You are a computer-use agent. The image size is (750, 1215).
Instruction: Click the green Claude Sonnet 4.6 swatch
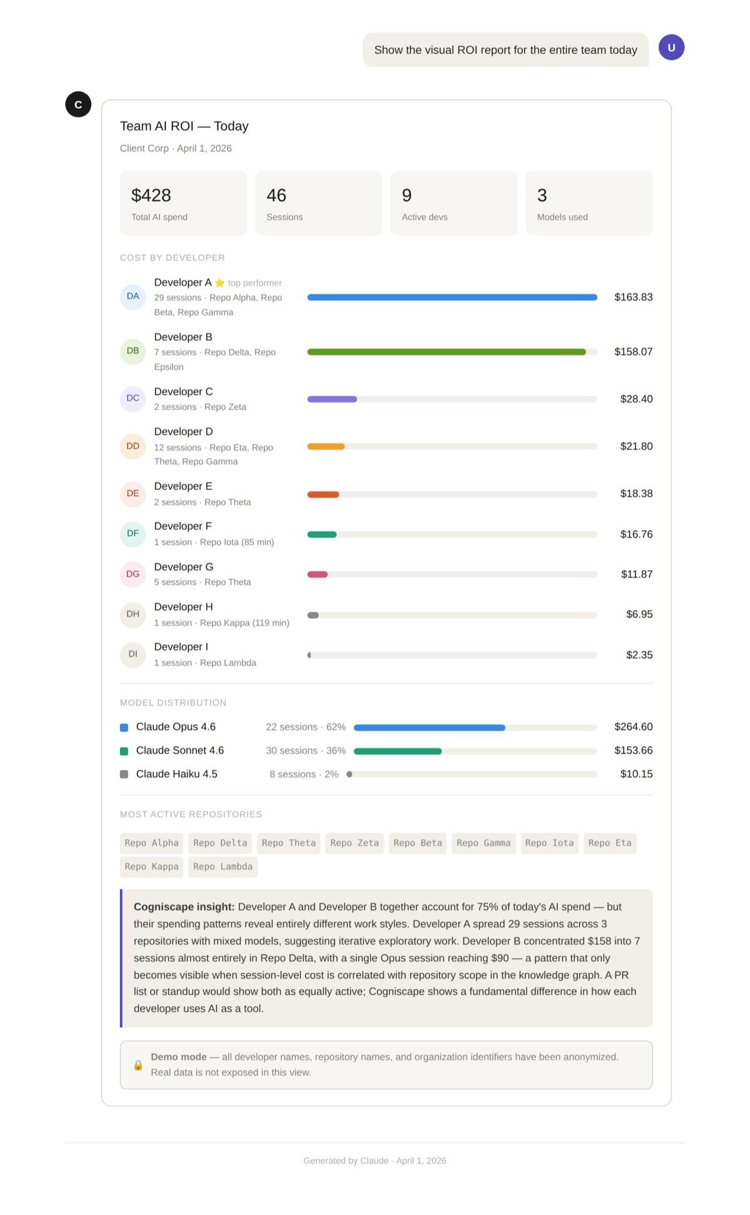coord(124,751)
